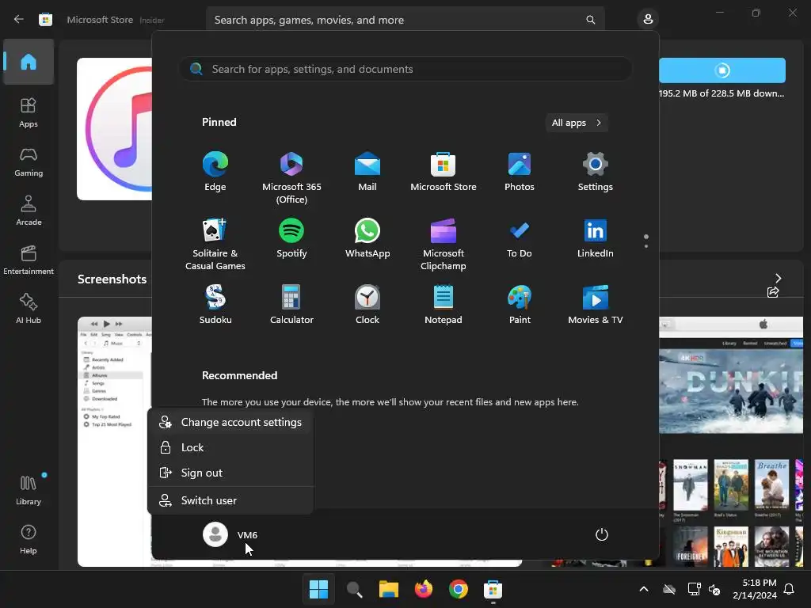Screen dimensions: 811x608
Task: Open the power options button
Action: click(602, 534)
